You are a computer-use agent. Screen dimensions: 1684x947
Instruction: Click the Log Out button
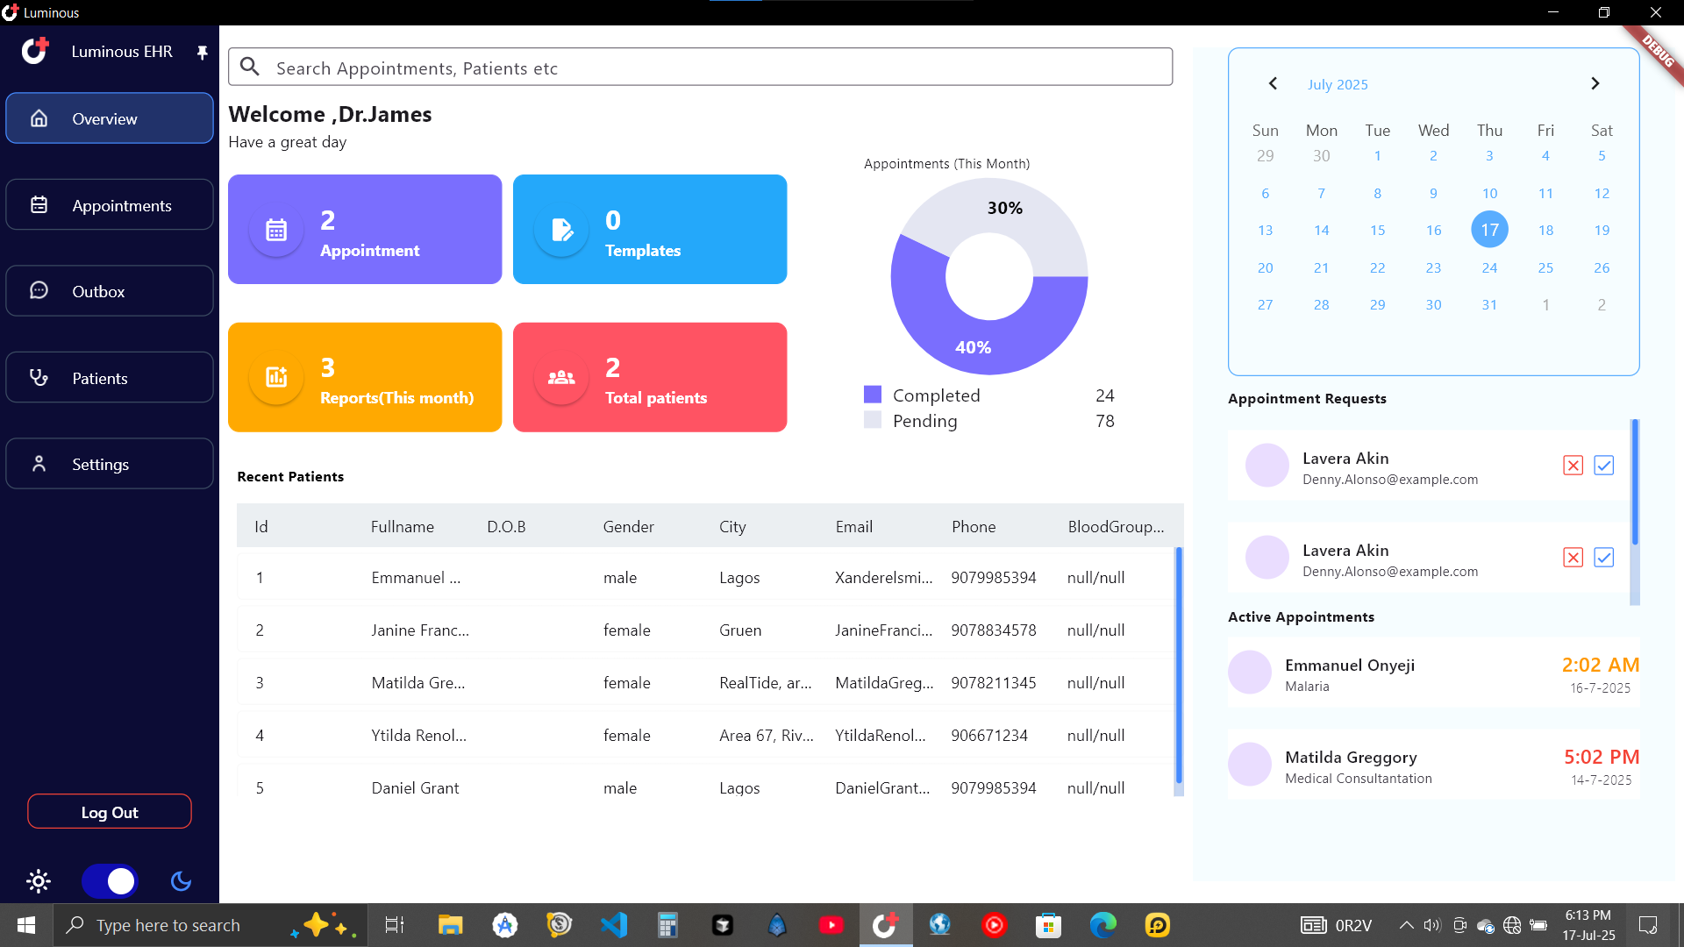click(109, 811)
